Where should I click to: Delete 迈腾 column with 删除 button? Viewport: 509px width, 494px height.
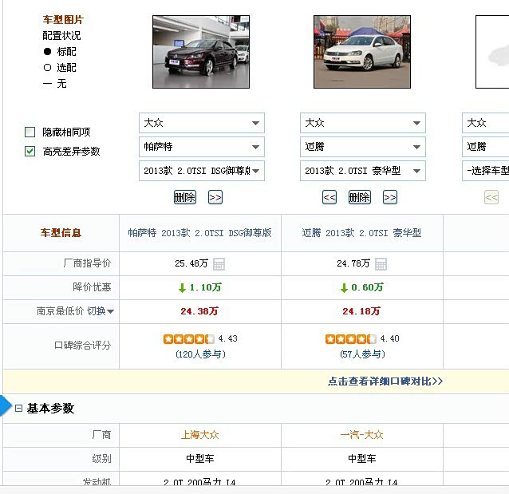tap(359, 197)
